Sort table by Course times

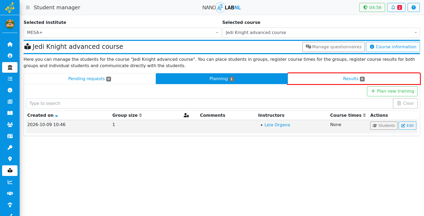click(x=364, y=115)
